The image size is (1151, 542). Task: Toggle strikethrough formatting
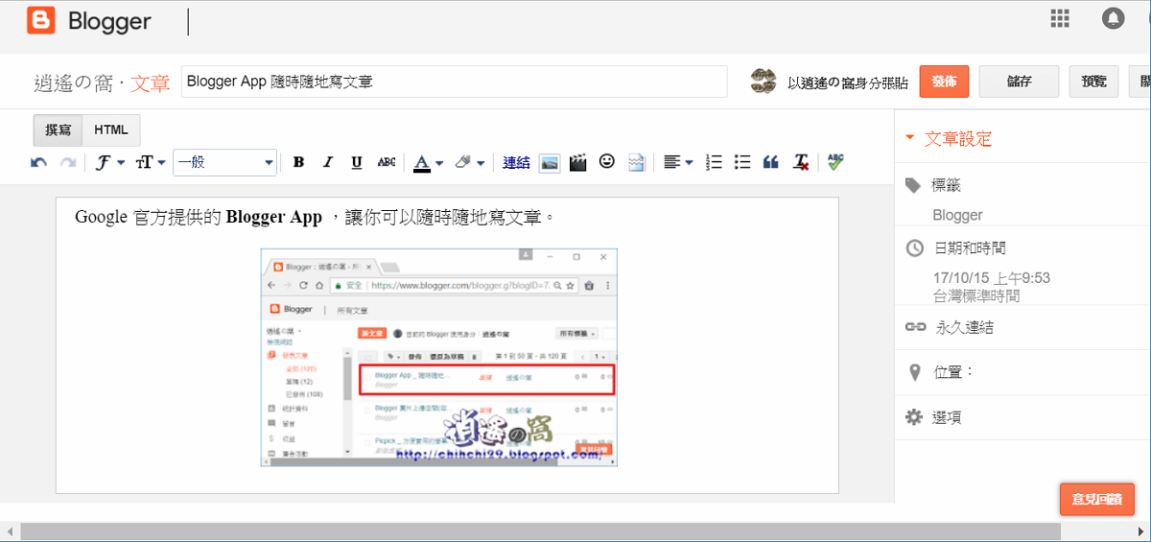click(x=387, y=163)
